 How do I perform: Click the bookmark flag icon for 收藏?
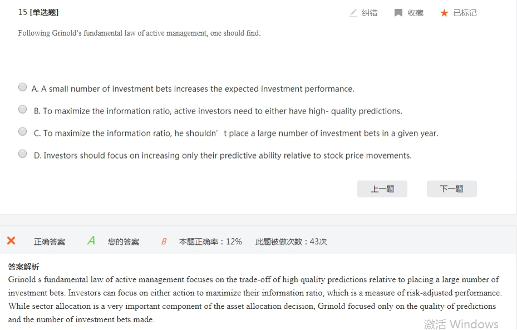point(398,13)
